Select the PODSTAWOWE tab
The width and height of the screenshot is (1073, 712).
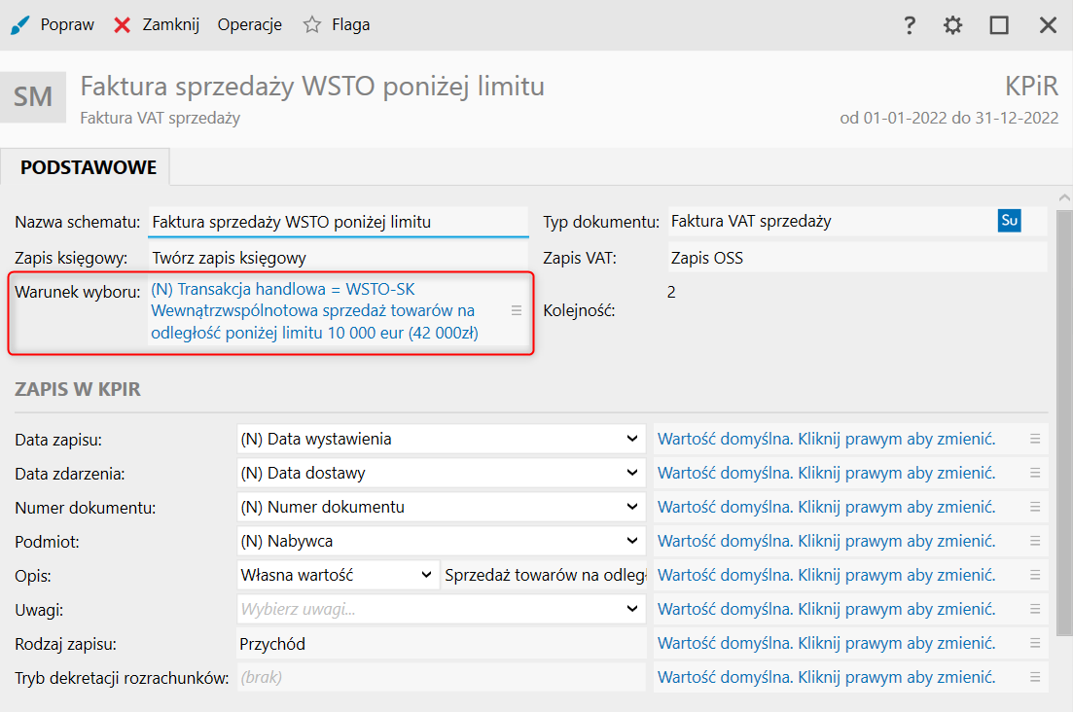(x=89, y=167)
